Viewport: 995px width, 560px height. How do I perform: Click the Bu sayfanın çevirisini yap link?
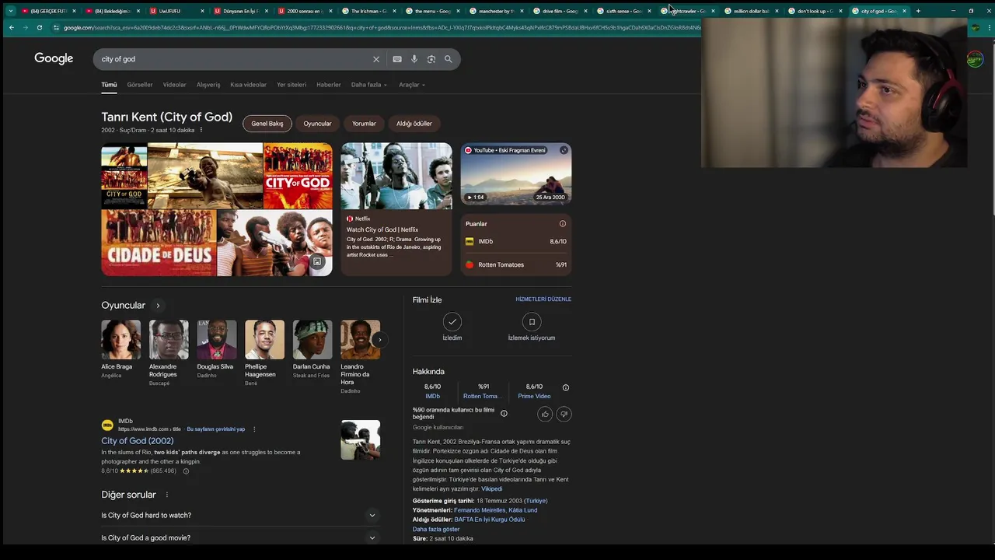coord(216,429)
